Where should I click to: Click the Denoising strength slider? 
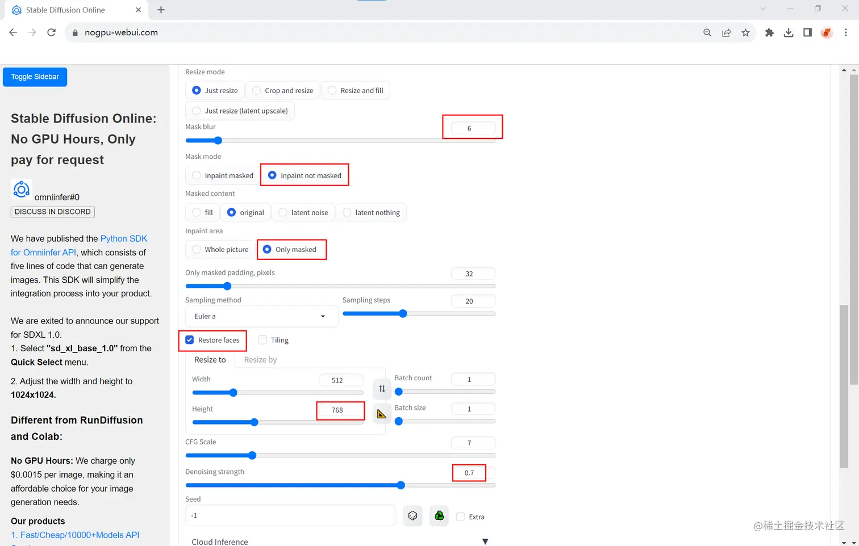340,485
